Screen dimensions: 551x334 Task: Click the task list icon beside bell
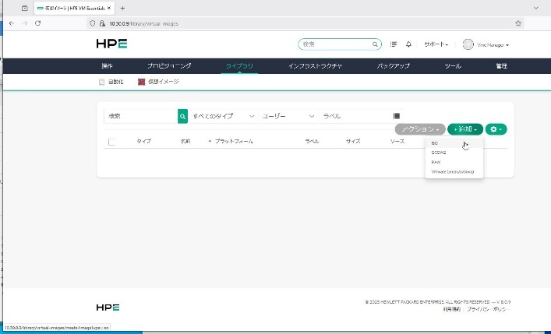(x=394, y=45)
